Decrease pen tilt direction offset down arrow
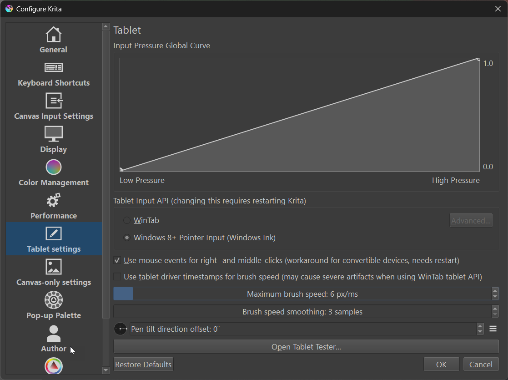This screenshot has width=508, height=380. [x=480, y=332]
